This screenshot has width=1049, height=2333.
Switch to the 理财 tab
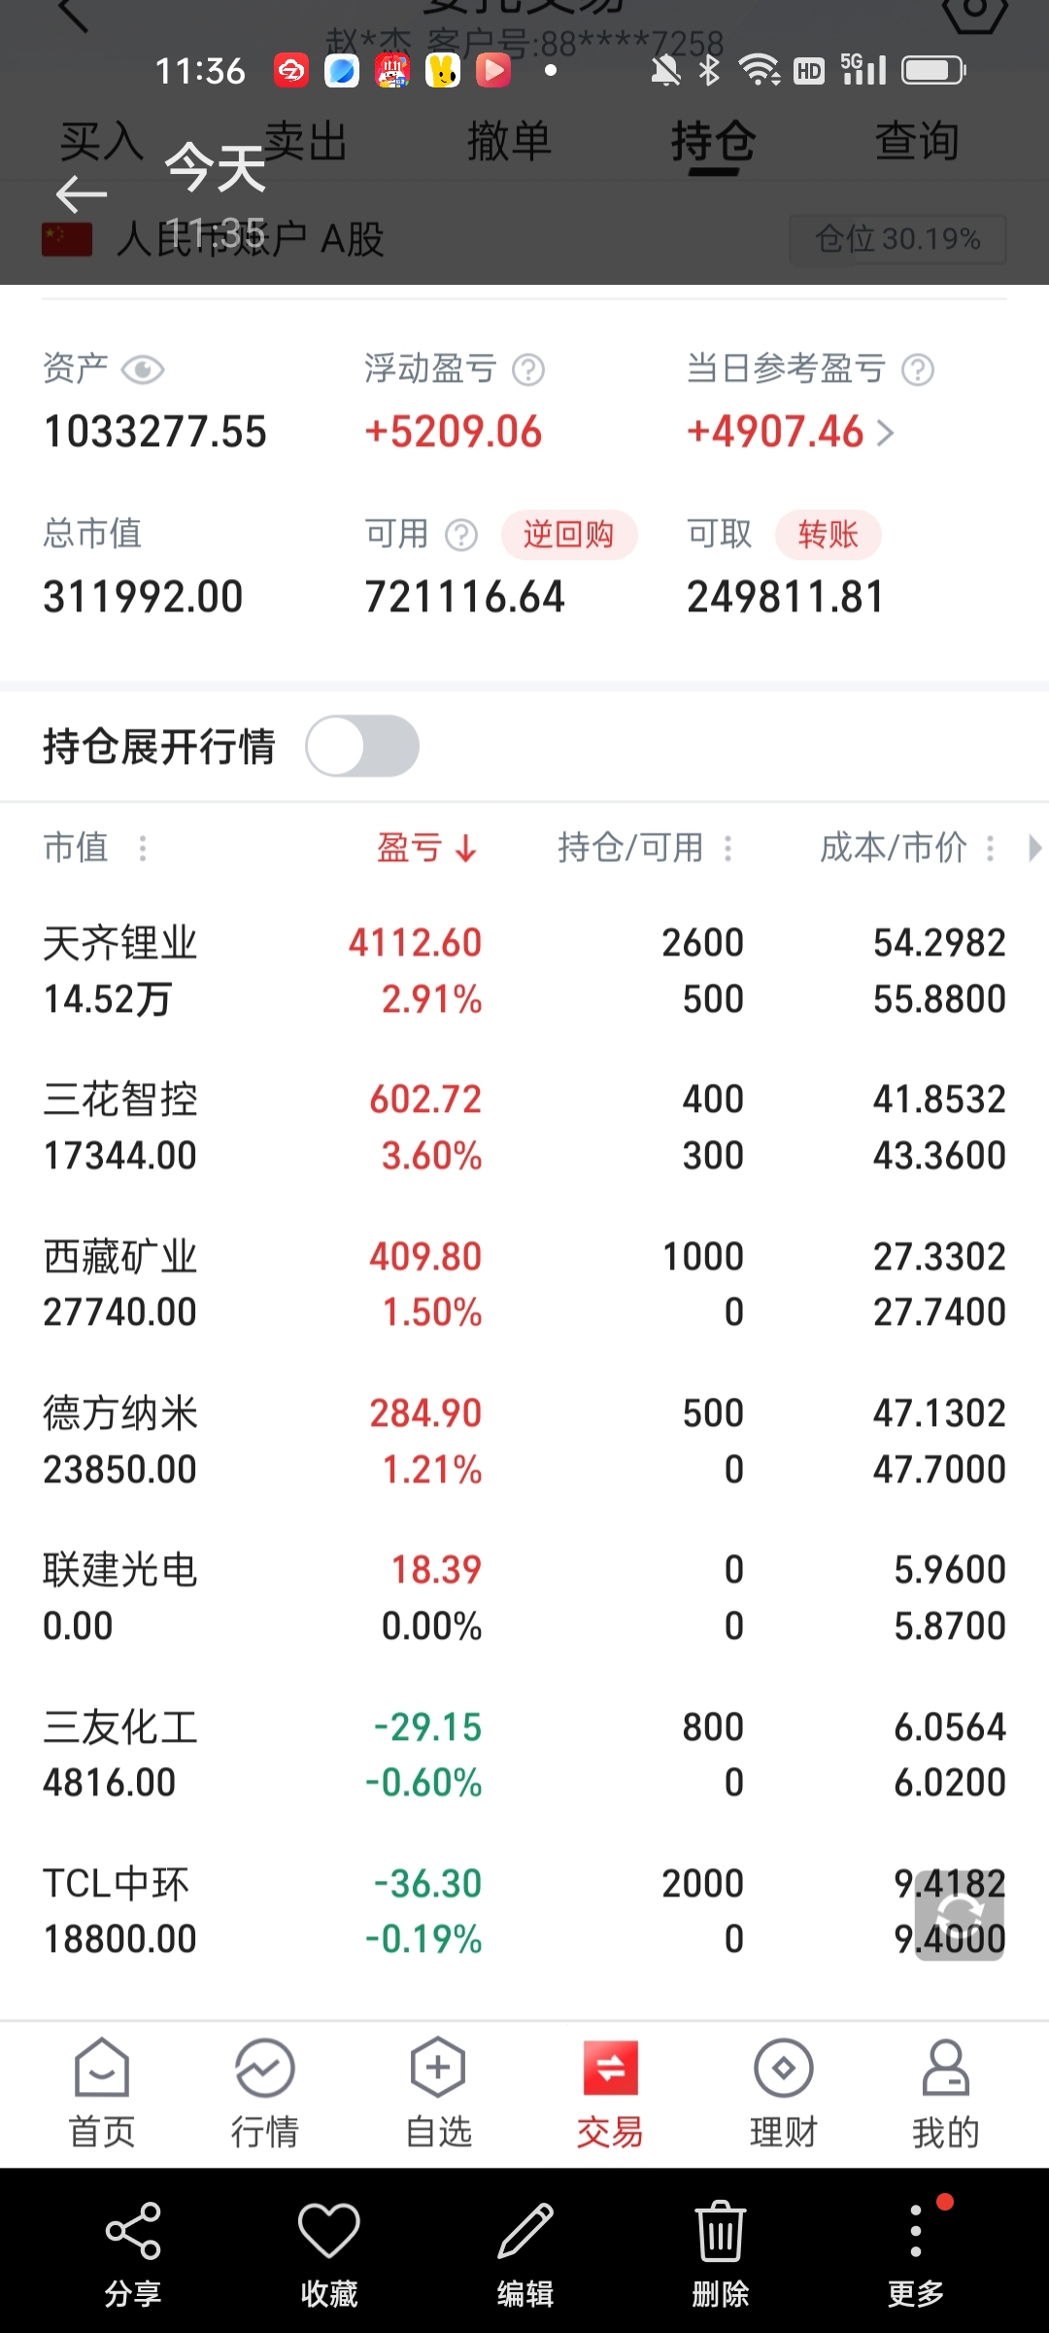[783, 2092]
